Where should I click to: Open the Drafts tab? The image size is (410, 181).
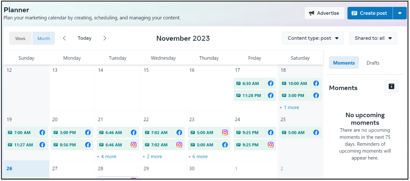click(373, 63)
